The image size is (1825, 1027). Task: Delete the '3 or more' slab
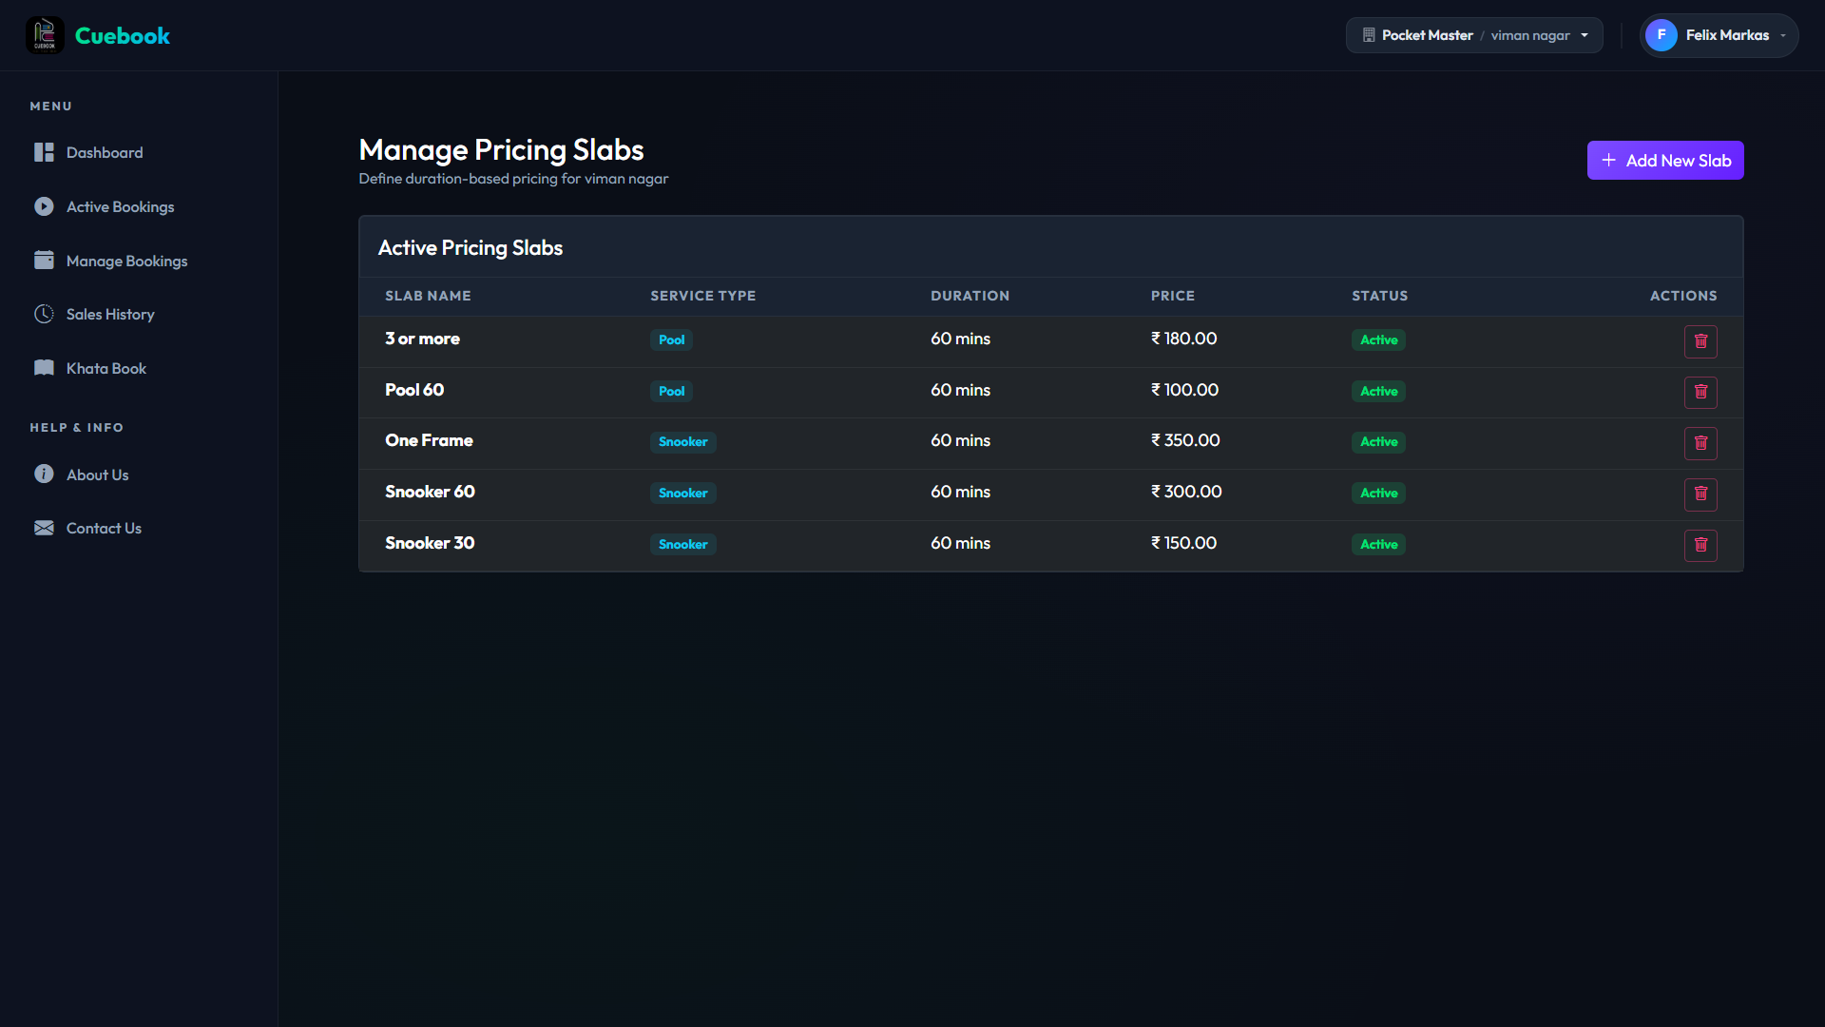(1700, 341)
